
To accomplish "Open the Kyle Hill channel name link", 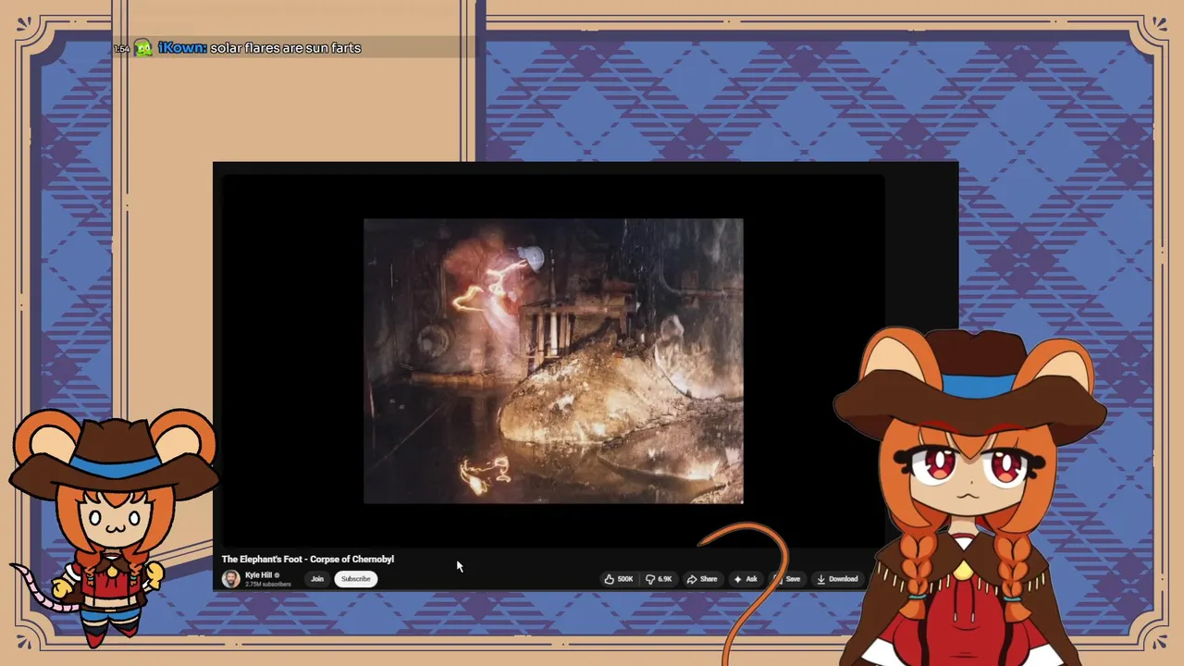I will coord(258,574).
